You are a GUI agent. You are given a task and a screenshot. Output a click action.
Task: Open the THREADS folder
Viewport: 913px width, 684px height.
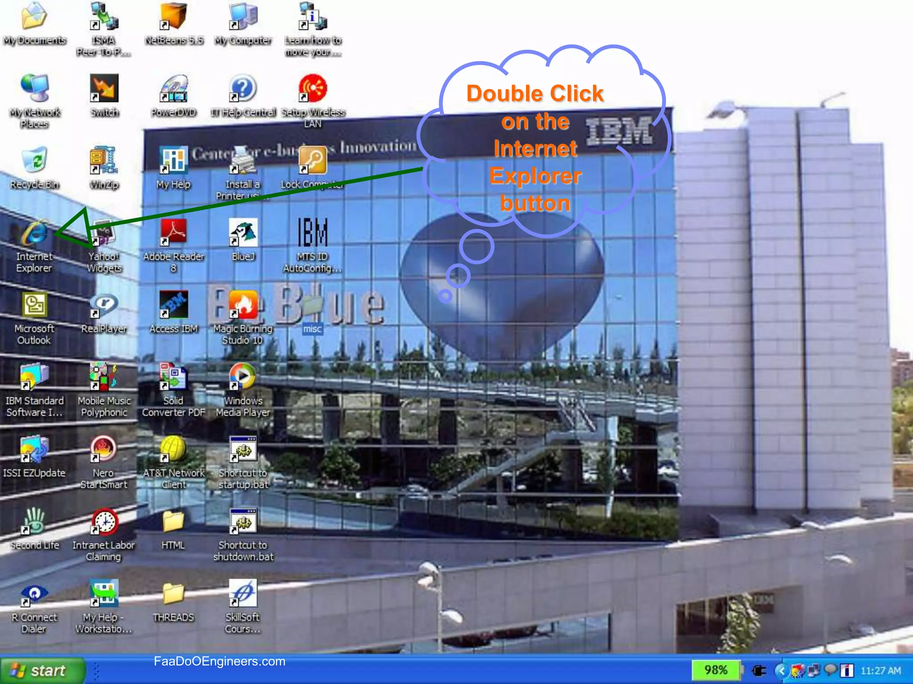click(x=173, y=593)
